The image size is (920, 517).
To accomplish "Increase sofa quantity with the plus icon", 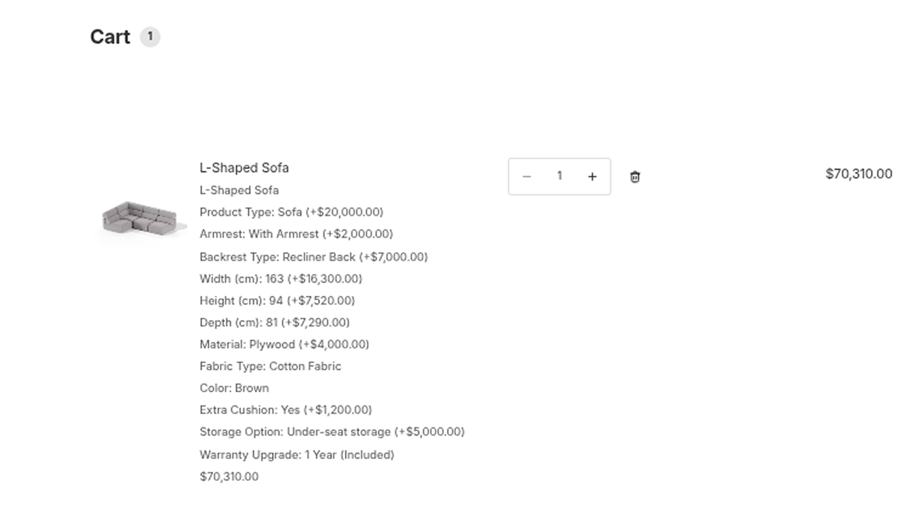I will tap(592, 176).
